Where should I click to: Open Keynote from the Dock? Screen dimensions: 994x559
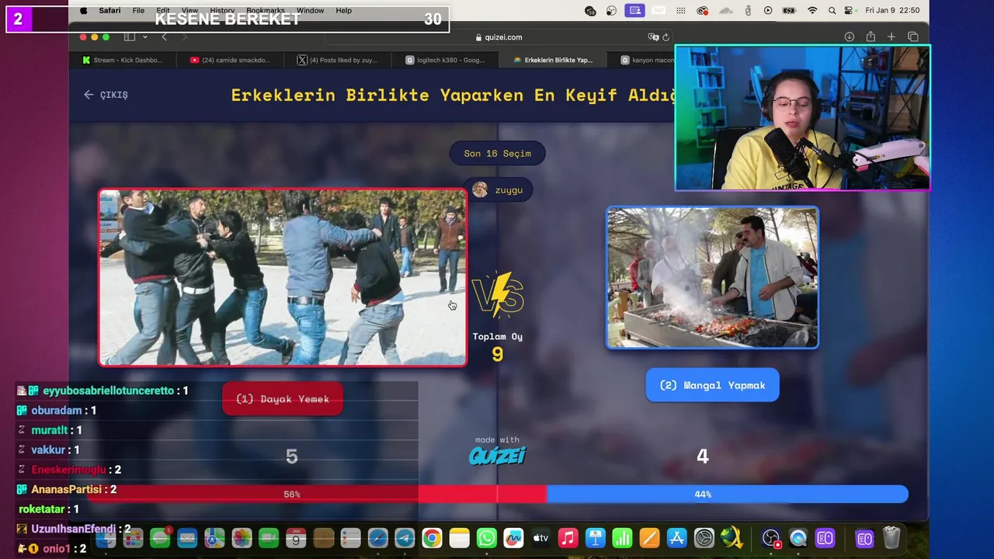coord(596,538)
